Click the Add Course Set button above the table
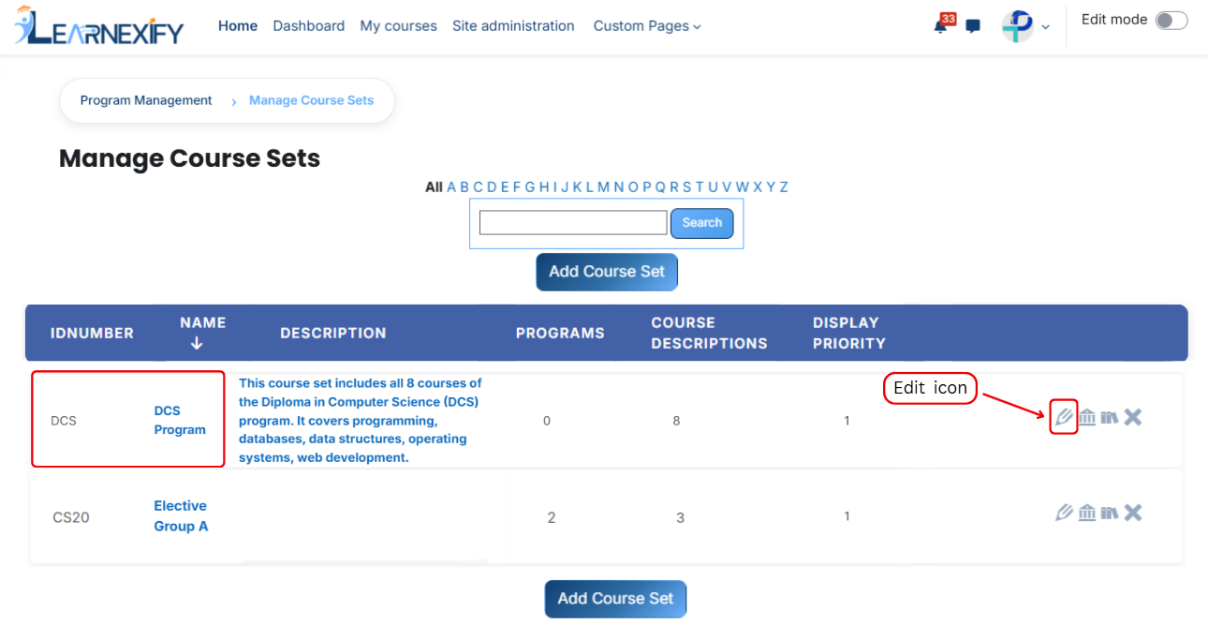Viewport: 1208px width, 626px height. (x=607, y=272)
